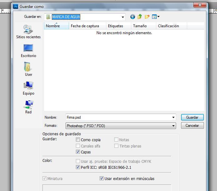The height and width of the screenshot is (191, 217).
Task: Click the Cancelar button
Action: [192, 126]
